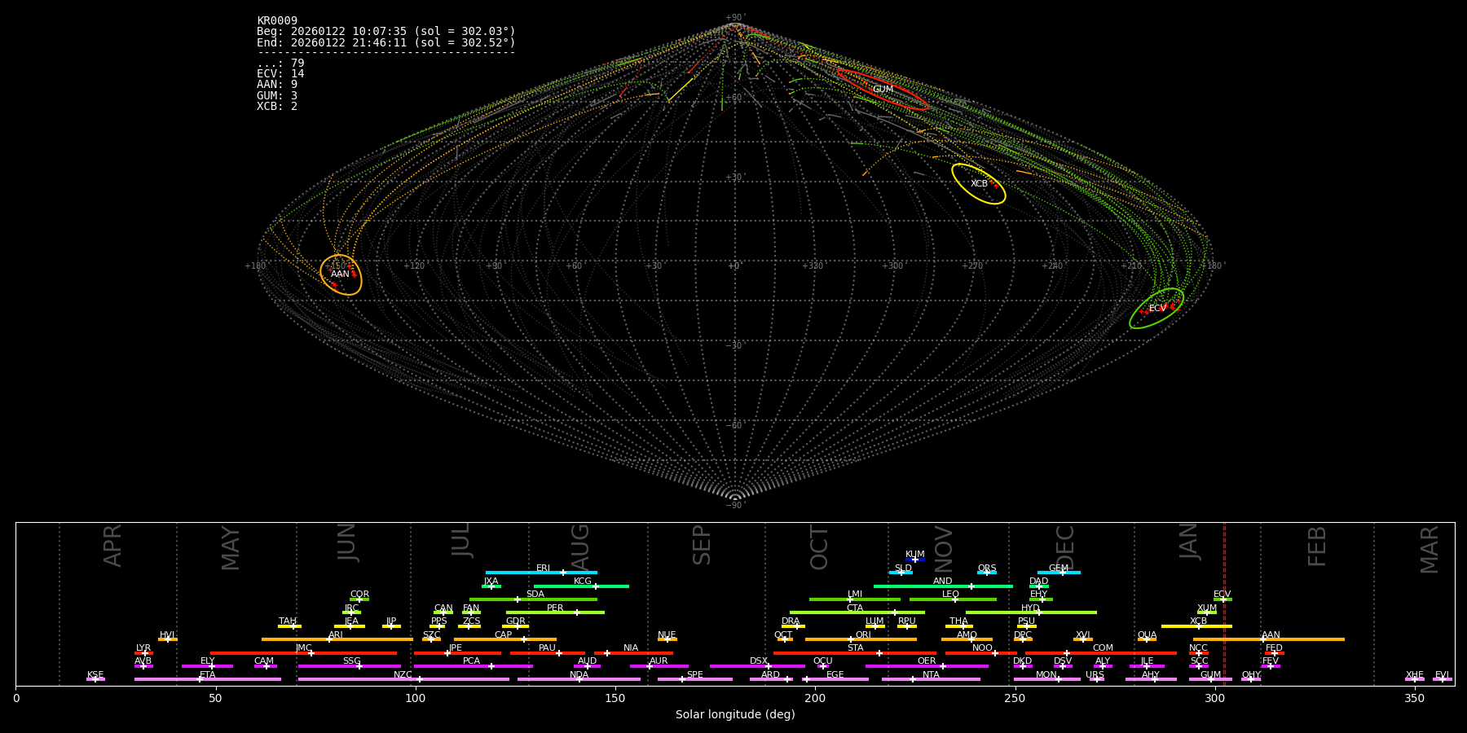Click the STA shower bar in timeline

[855, 653]
